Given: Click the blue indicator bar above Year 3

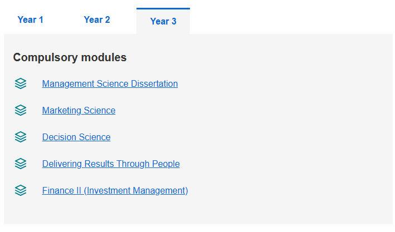Looking at the screenshot, I should pyautogui.click(x=163, y=8).
